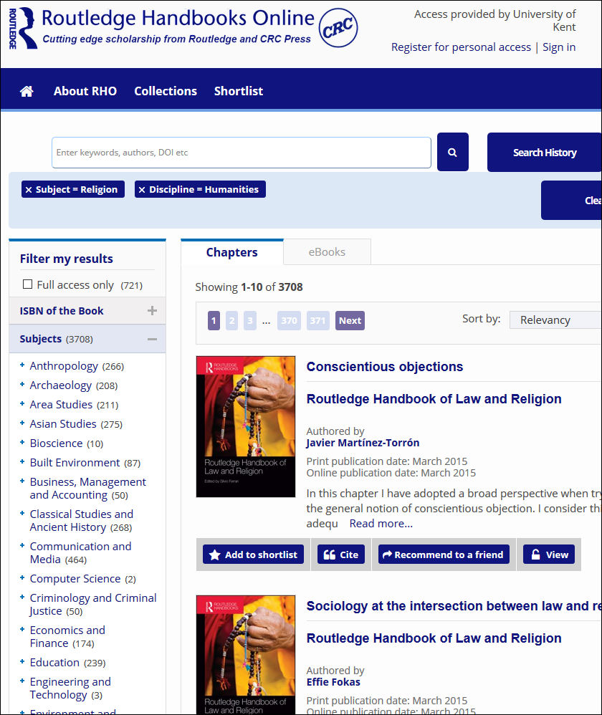Switch to the eBooks tab
This screenshot has width=602, height=715.
point(327,252)
